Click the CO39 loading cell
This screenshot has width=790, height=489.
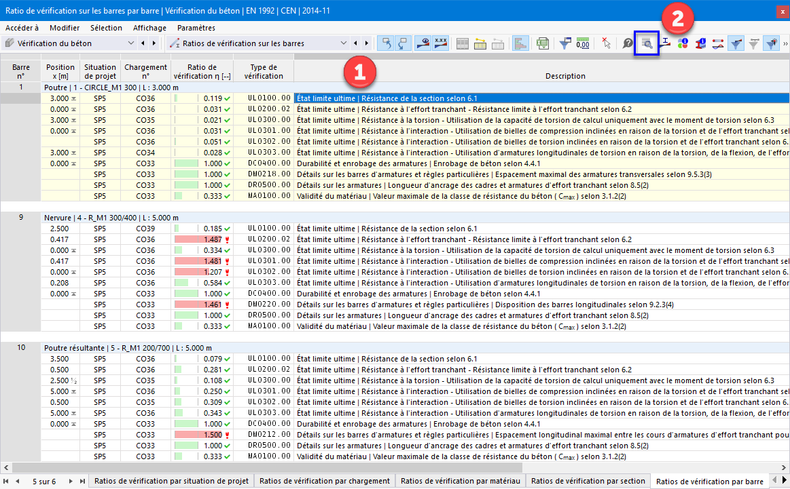(145, 229)
